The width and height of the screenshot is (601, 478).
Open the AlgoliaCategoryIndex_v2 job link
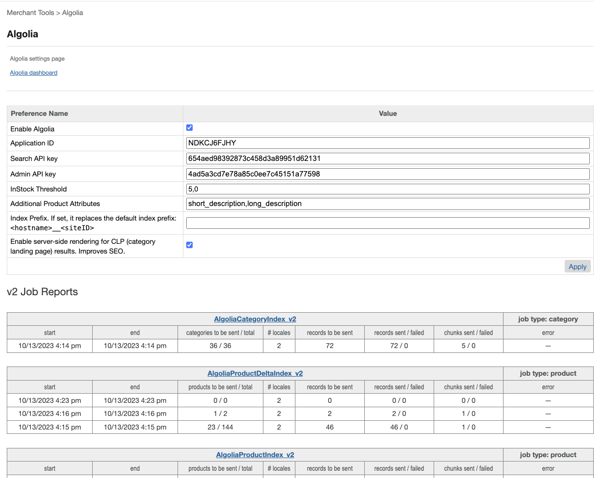(255, 319)
